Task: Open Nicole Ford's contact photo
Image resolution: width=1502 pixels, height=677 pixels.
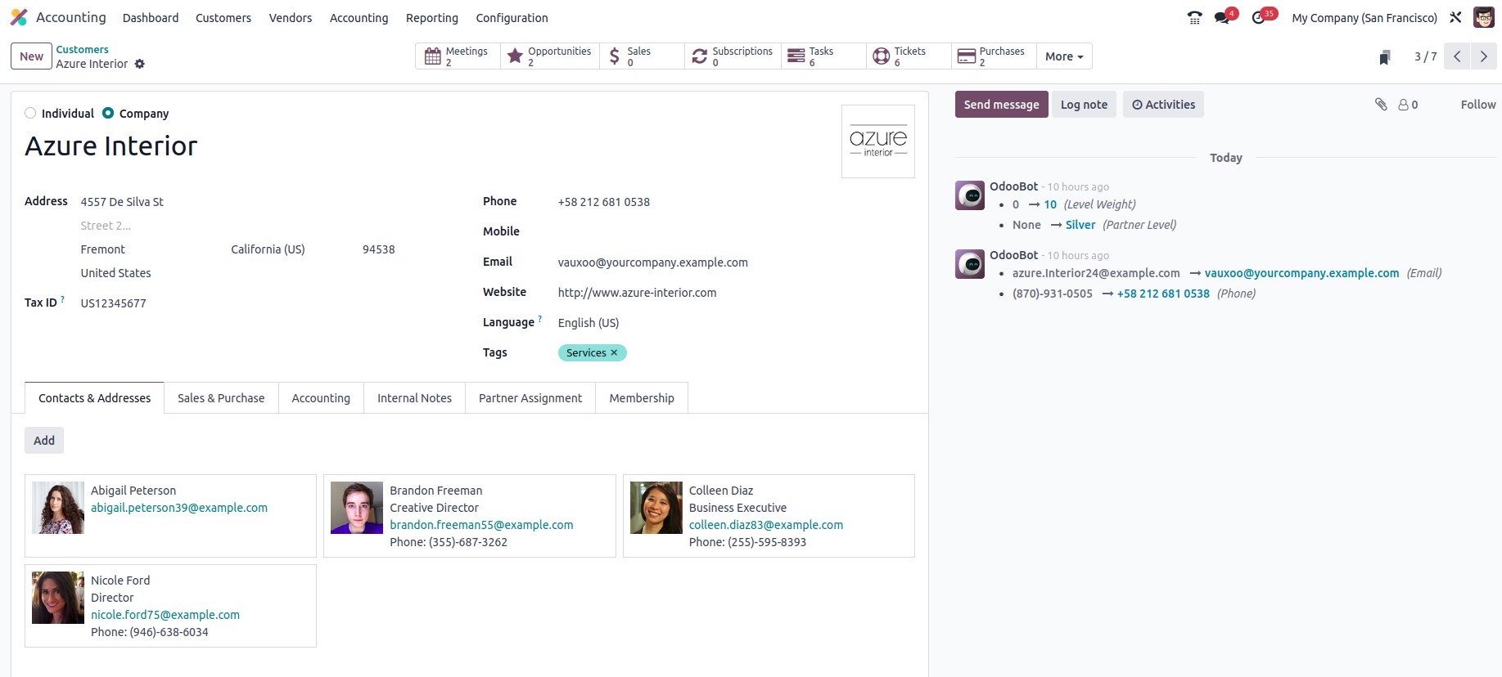Action: point(58,598)
